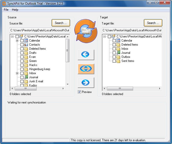Check the Target Sent Items checkbox
This screenshot has width=172, height=144.
(114, 61)
